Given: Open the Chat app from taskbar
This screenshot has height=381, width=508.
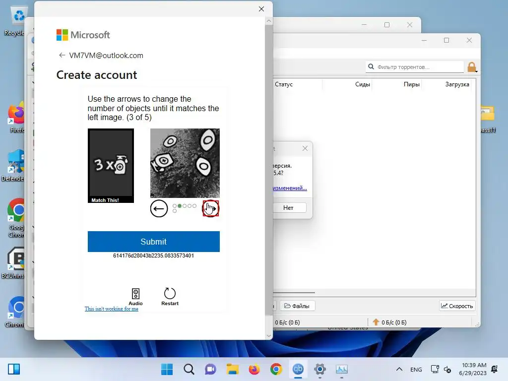Looking at the screenshot, I should pos(210,369).
